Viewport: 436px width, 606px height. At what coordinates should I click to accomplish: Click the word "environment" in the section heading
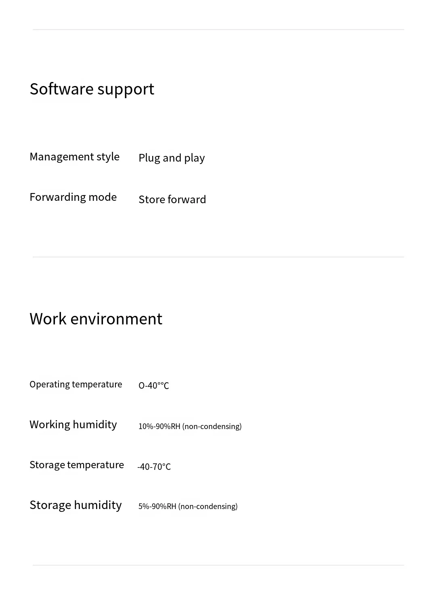[x=116, y=319]
